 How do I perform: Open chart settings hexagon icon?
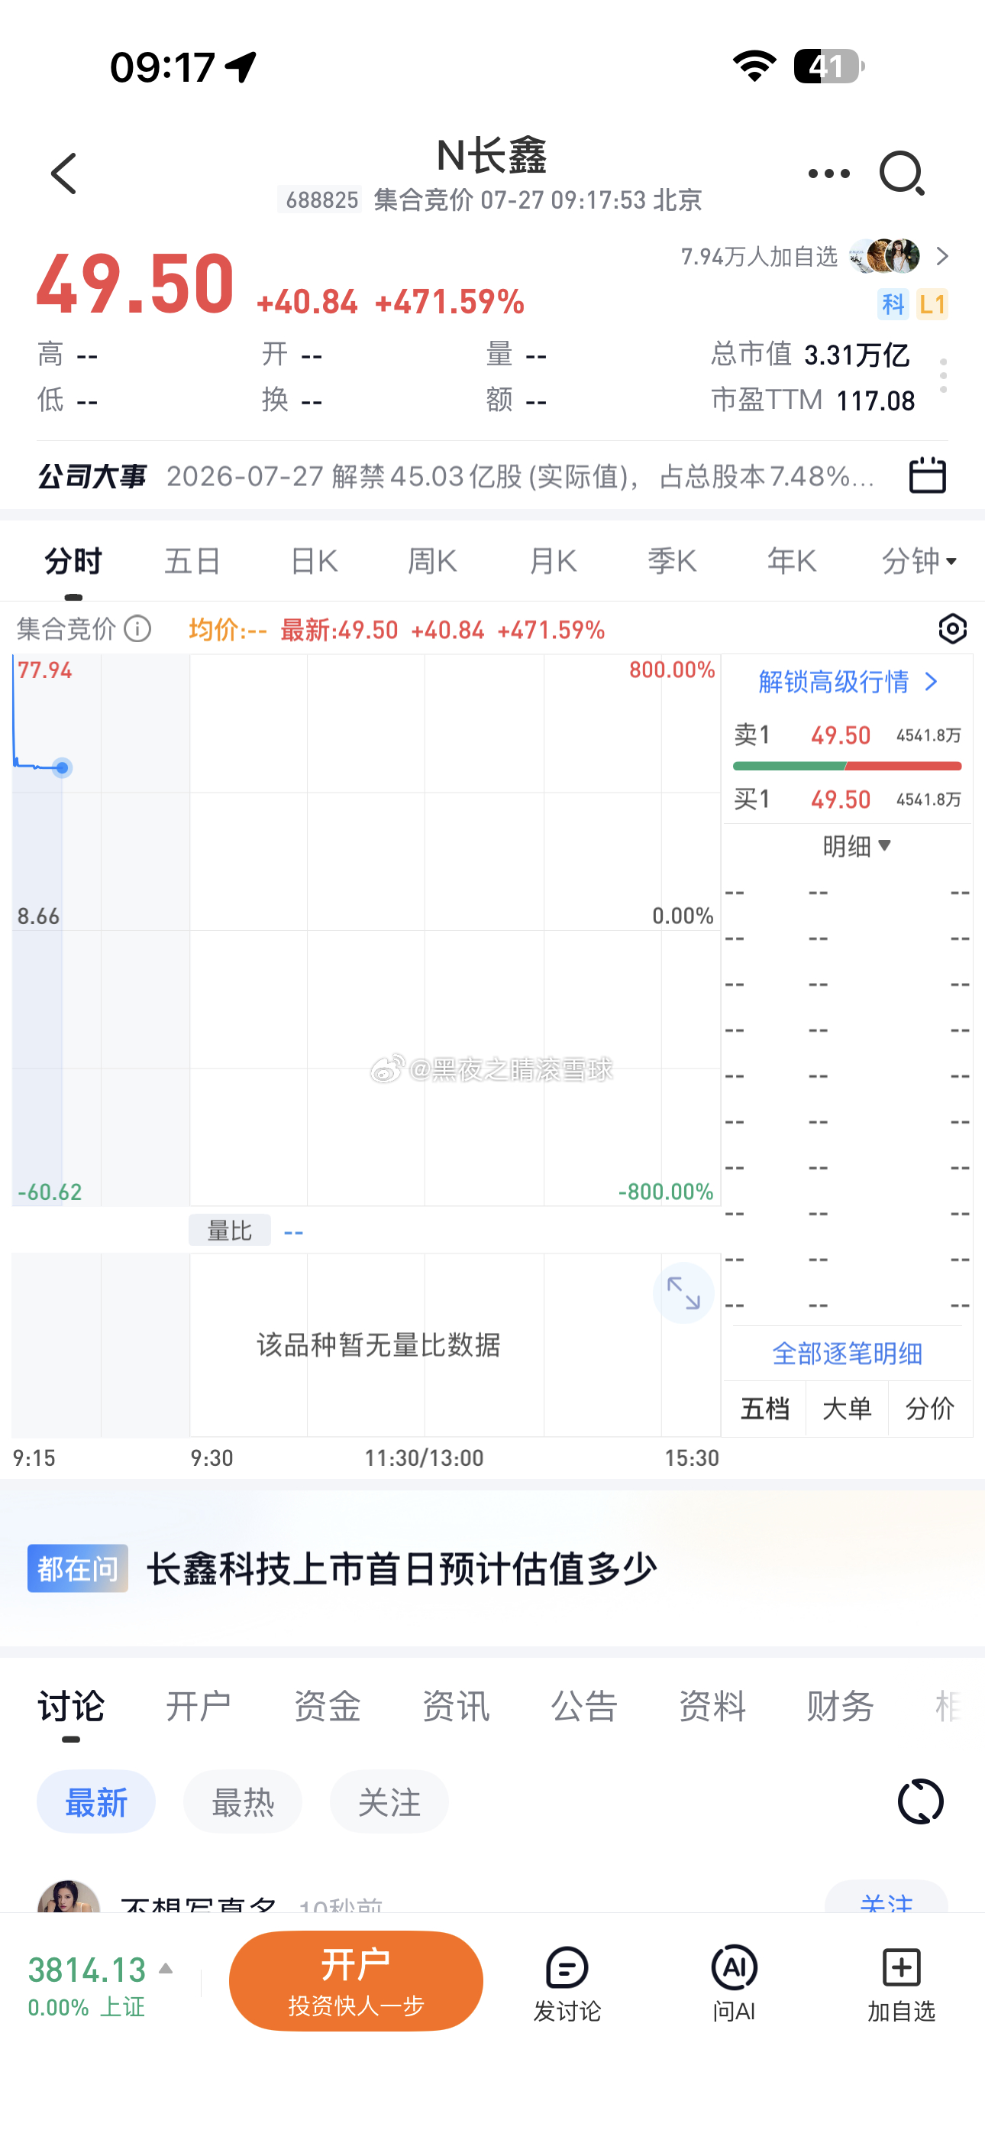pyautogui.click(x=953, y=629)
